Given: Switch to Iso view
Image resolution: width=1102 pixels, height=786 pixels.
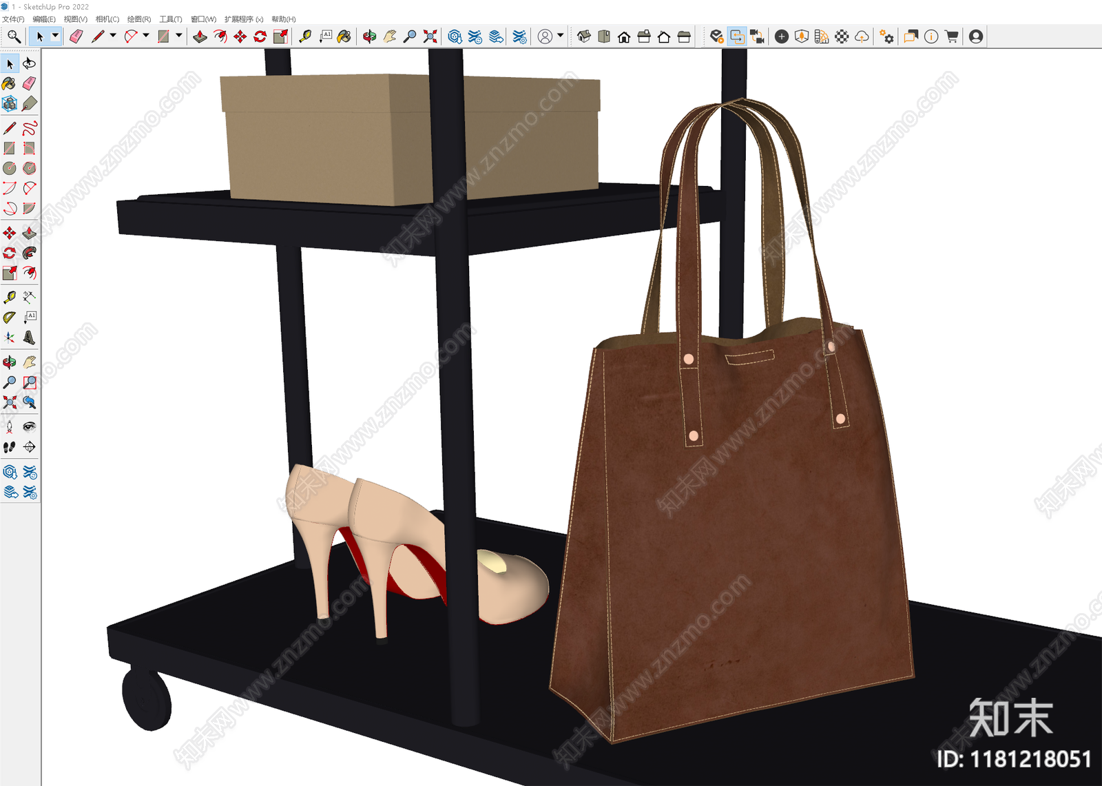Looking at the screenshot, I should (584, 37).
